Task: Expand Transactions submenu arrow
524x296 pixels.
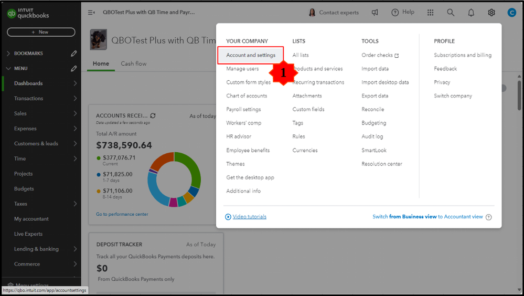Action: [75, 98]
